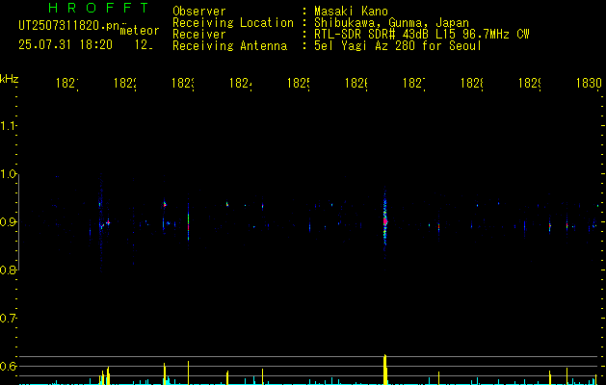Select the file name UT2507311820.pn
The image size is (606, 385).
(x=68, y=26)
